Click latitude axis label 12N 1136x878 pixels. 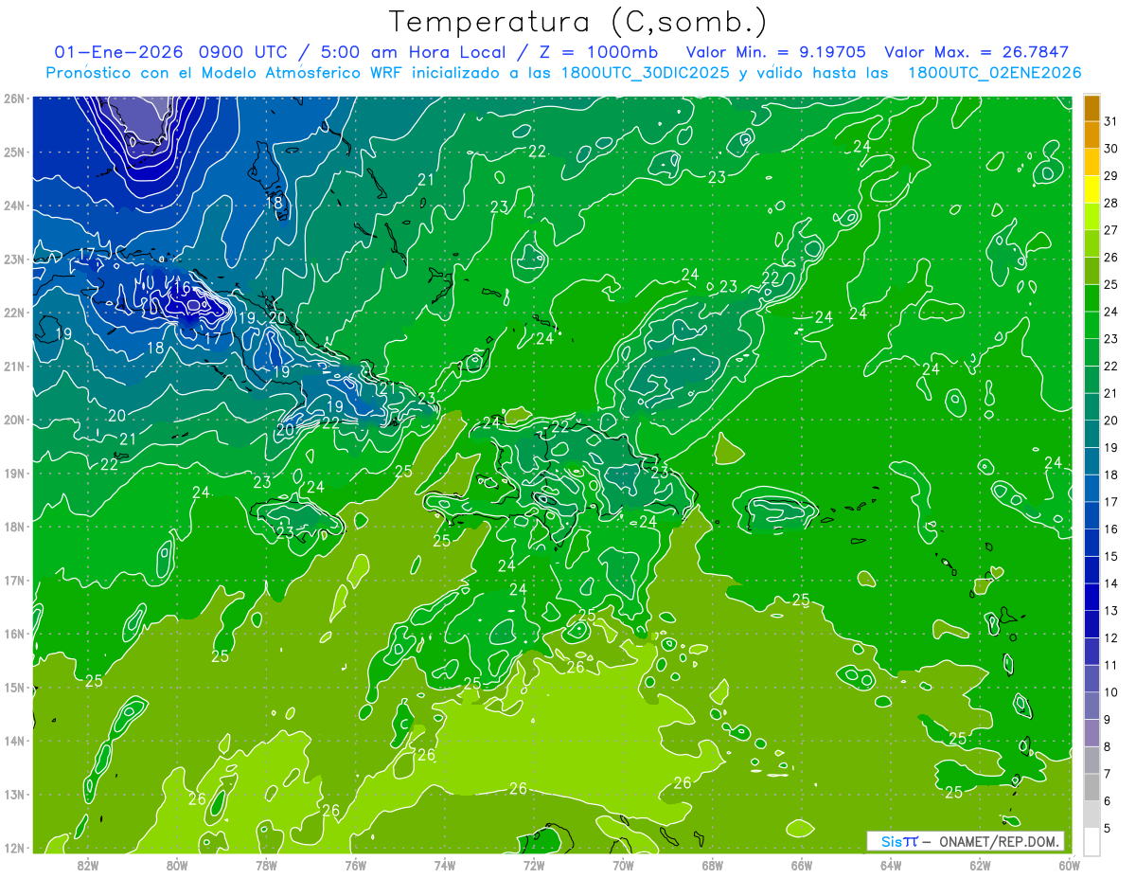coord(14,848)
